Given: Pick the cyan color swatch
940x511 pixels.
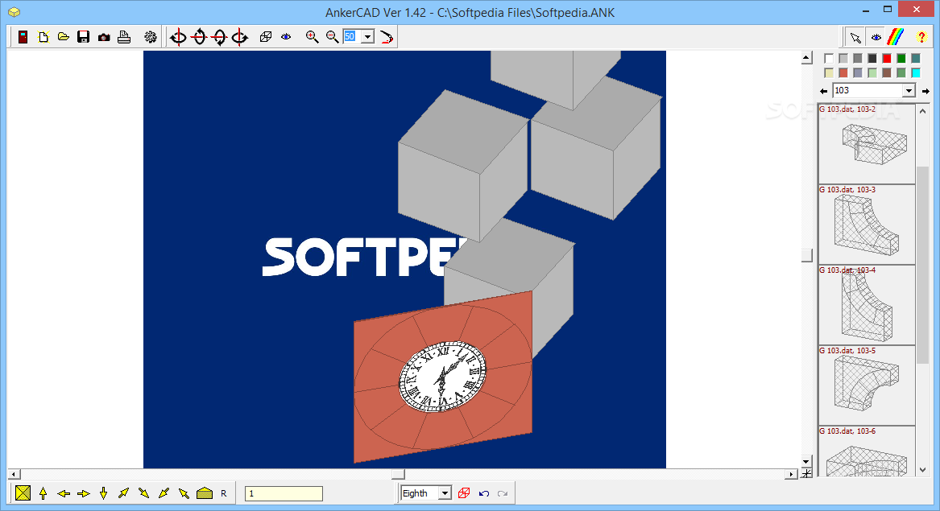Looking at the screenshot, I should [x=915, y=72].
